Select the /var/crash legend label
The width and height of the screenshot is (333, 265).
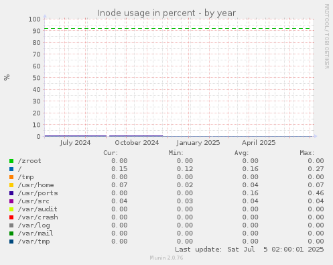click(x=38, y=217)
